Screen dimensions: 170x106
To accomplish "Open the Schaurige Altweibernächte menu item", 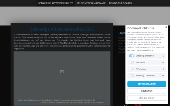I will point(56,3).
